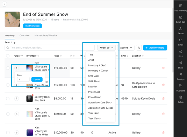
Task: Remove the Kate Beckett invoice row
Action: pyautogui.click(x=163, y=85)
